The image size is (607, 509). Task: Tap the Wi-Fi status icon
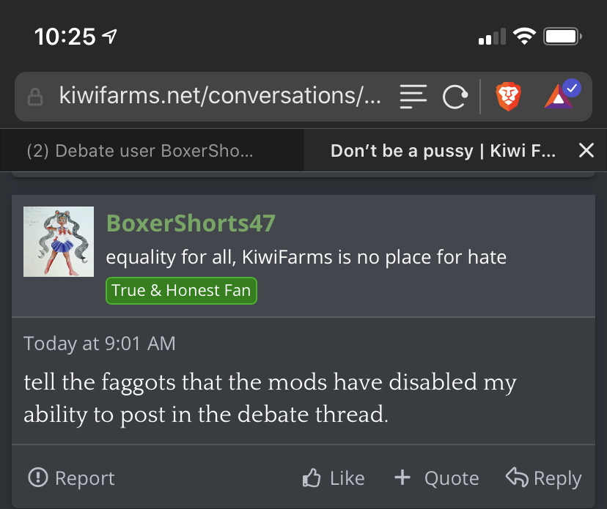[x=524, y=37]
